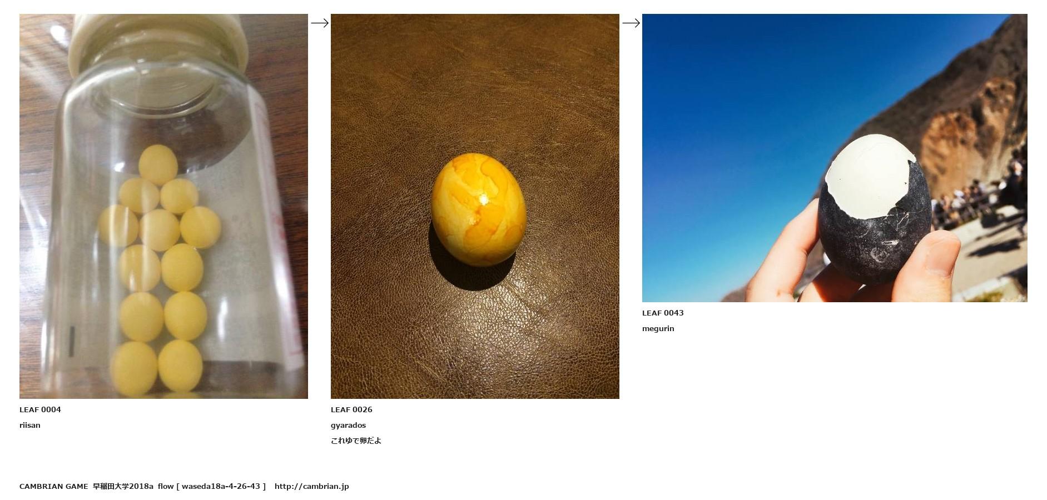Click the arrow between second and third photos
Screen dimensions: 1047x500
pyautogui.click(x=631, y=23)
